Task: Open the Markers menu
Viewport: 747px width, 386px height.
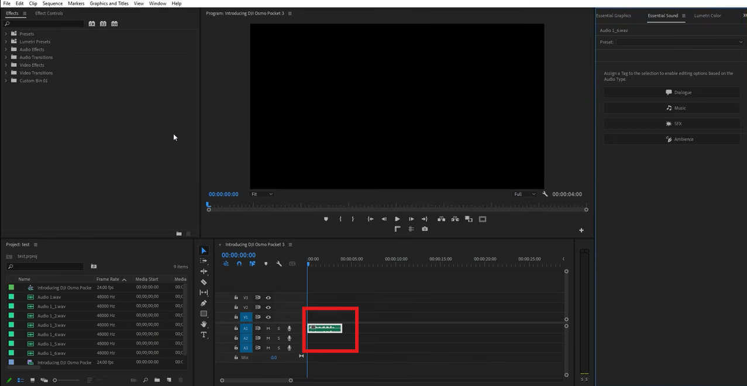Action: (76, 4)
